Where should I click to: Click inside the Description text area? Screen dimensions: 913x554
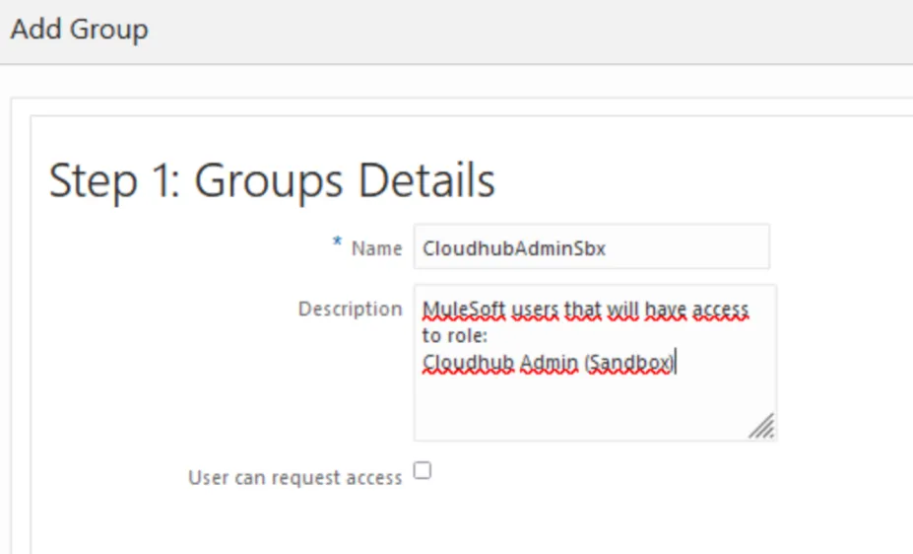tap(595, 363)
